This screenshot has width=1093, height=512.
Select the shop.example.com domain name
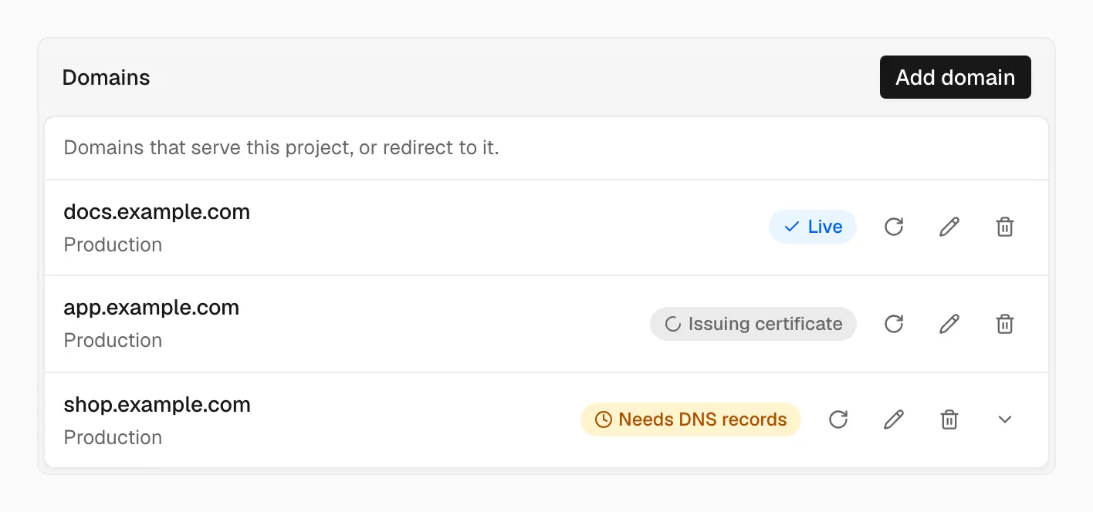(x=157, y=405)
